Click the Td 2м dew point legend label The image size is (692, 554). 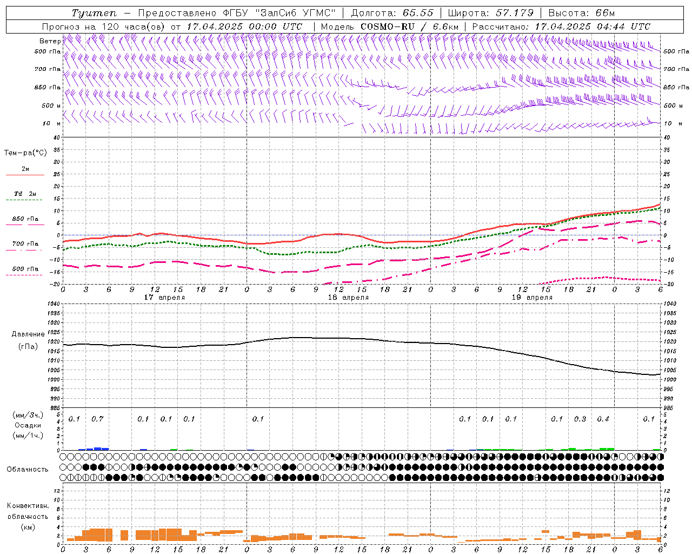point(25,194)
